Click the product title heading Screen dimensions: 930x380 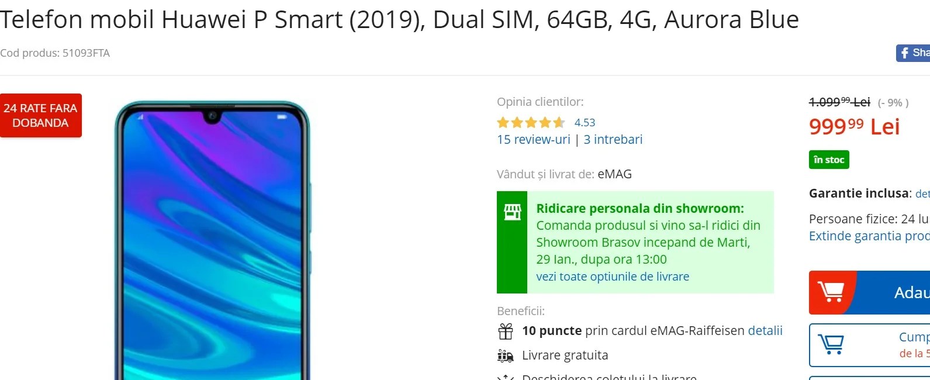click(x=399, y=20)
